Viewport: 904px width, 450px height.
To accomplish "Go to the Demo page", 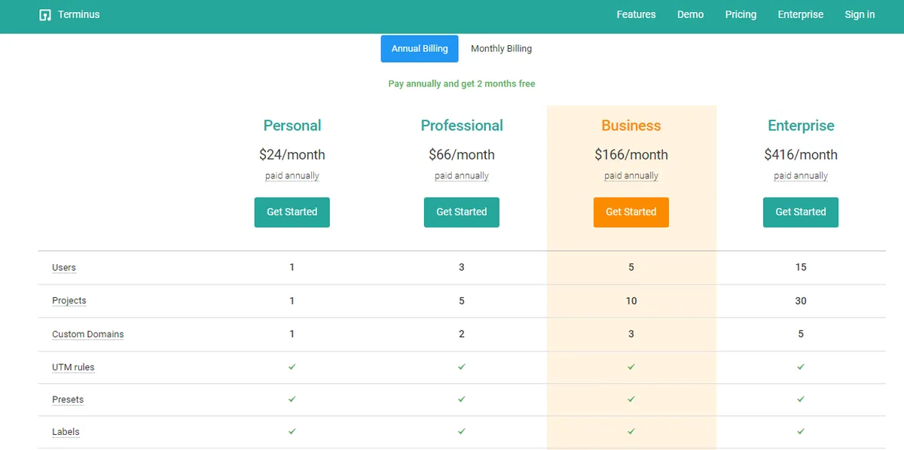I will pyautogui.click(x=690, y=15).
